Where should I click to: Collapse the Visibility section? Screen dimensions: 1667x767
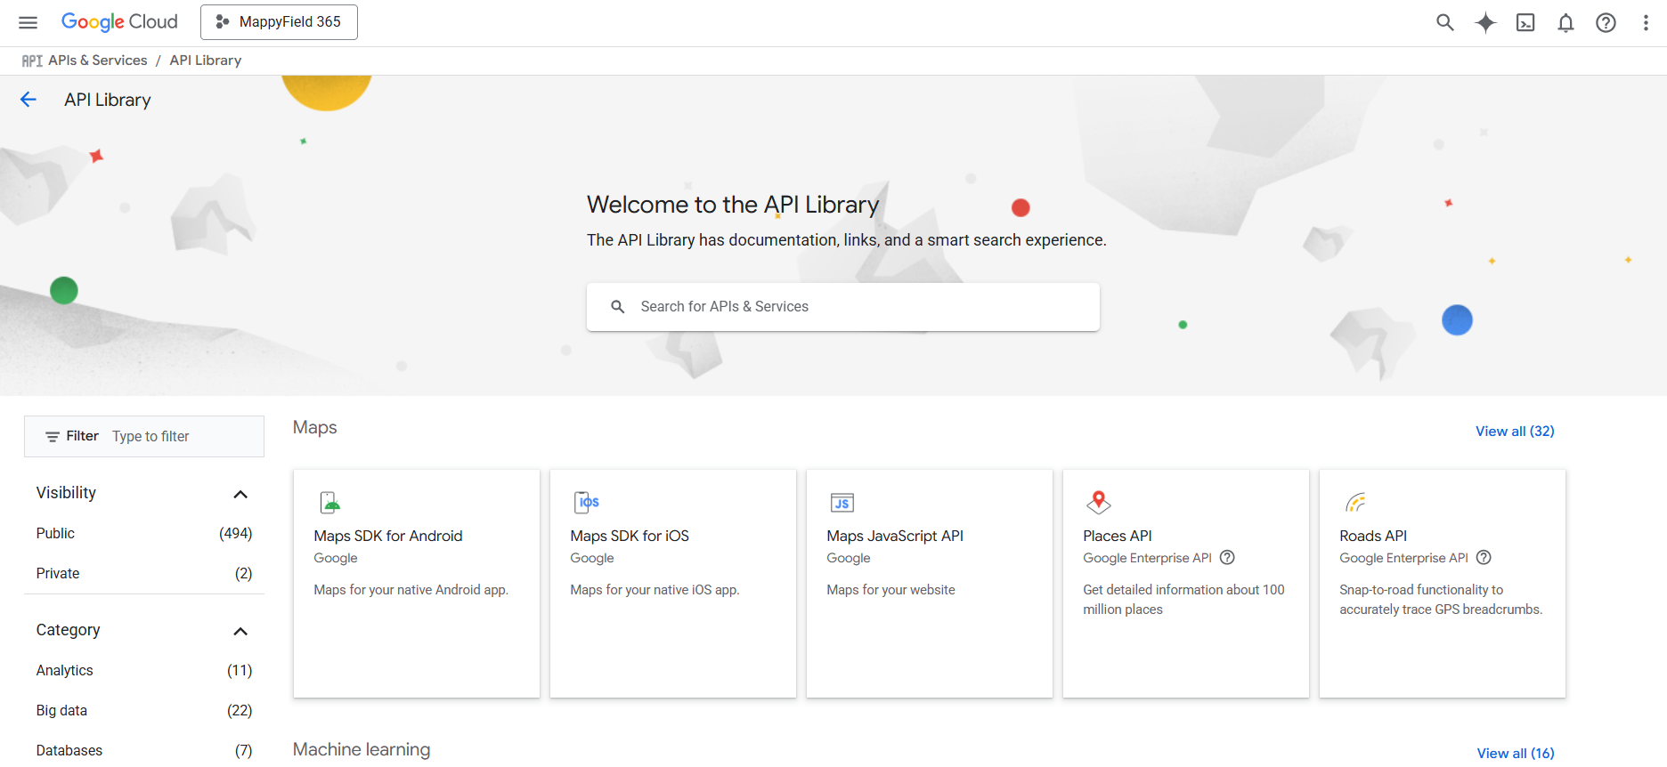[x=240, y=494]
